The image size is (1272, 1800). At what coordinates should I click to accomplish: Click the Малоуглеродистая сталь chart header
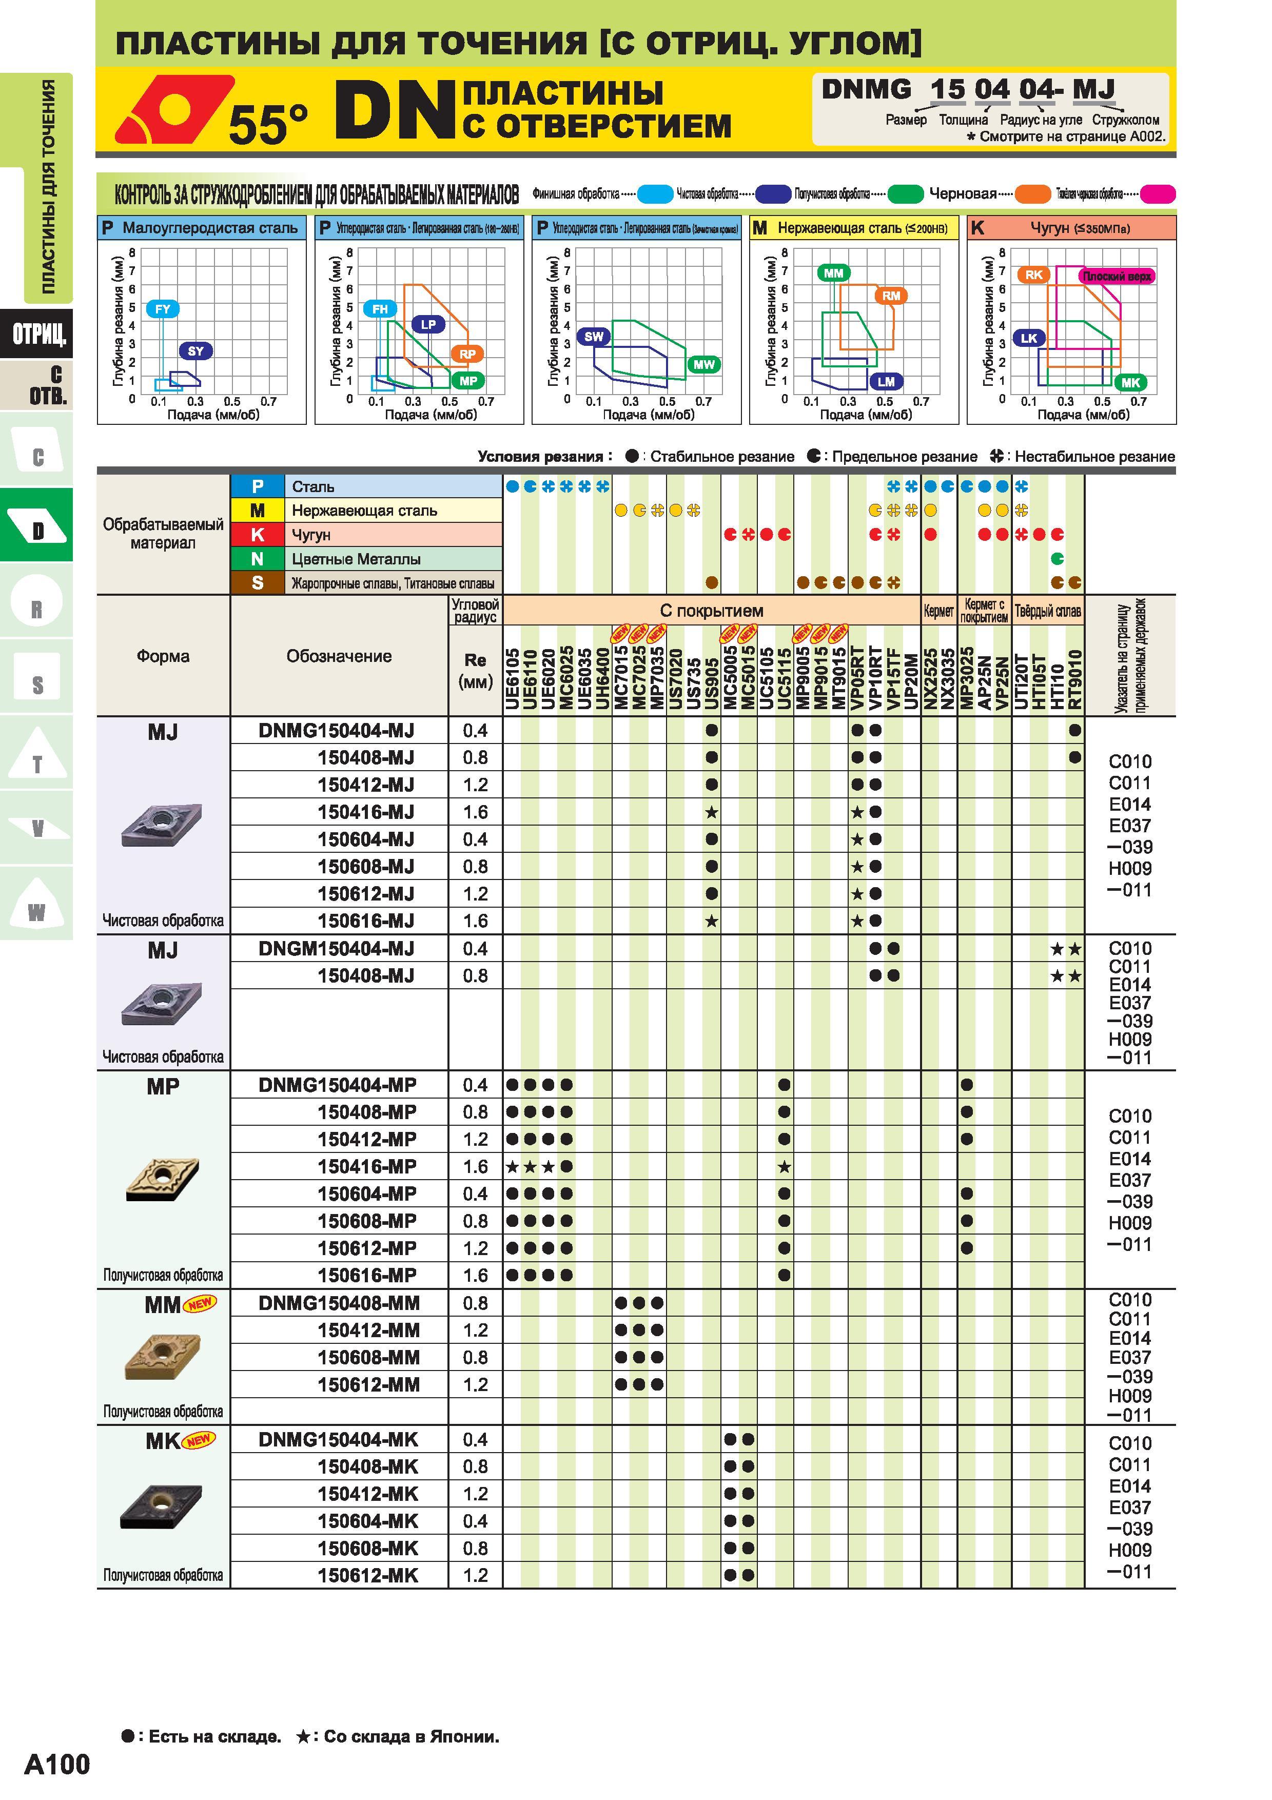coord(202,228)
